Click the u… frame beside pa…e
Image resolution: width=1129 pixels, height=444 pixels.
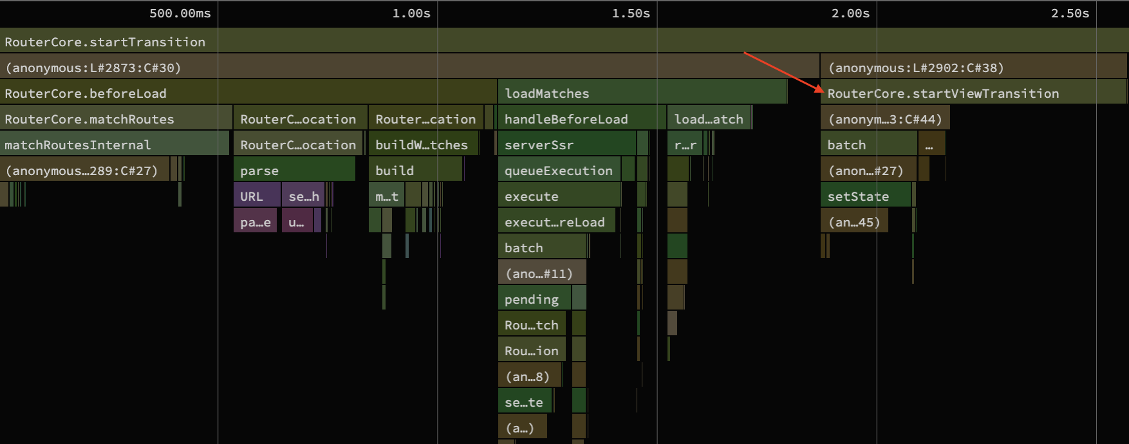[x=297, y=221]
